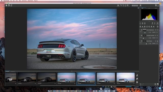Collapse the right panel with the round arrow button
This screenshot has height=92, width=163.
click(x=138, y=8)
